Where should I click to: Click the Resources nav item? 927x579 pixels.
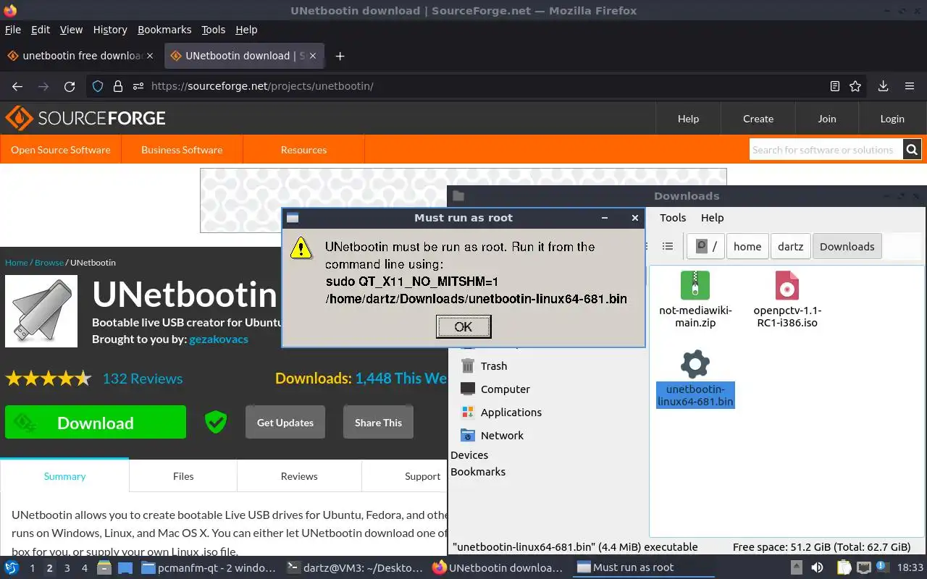(303, 150)
